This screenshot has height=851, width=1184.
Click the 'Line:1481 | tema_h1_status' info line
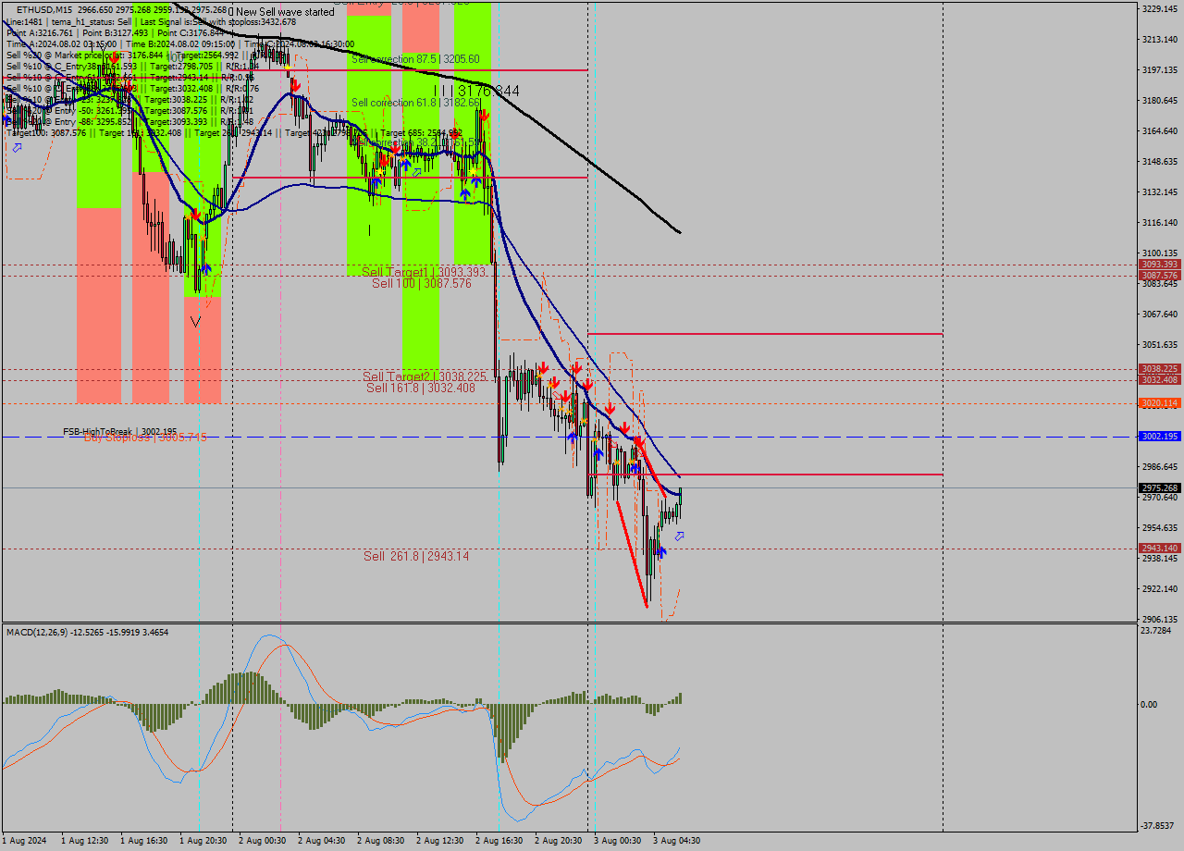pos(151,21)
